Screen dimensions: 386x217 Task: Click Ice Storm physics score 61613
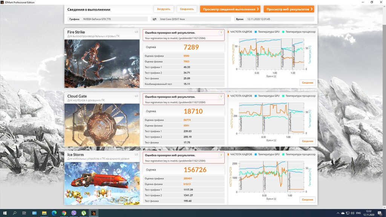click(187, 184)
